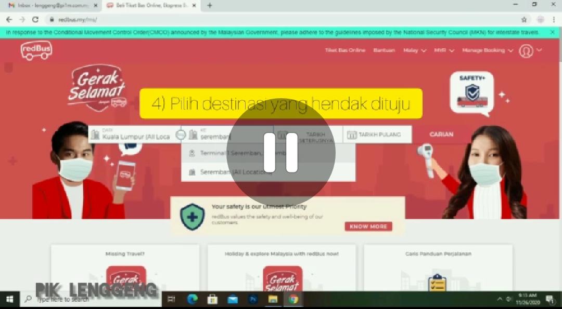Reload the page in Chrome
Viewport: 562px width, 309px height.
click(35, 19)
